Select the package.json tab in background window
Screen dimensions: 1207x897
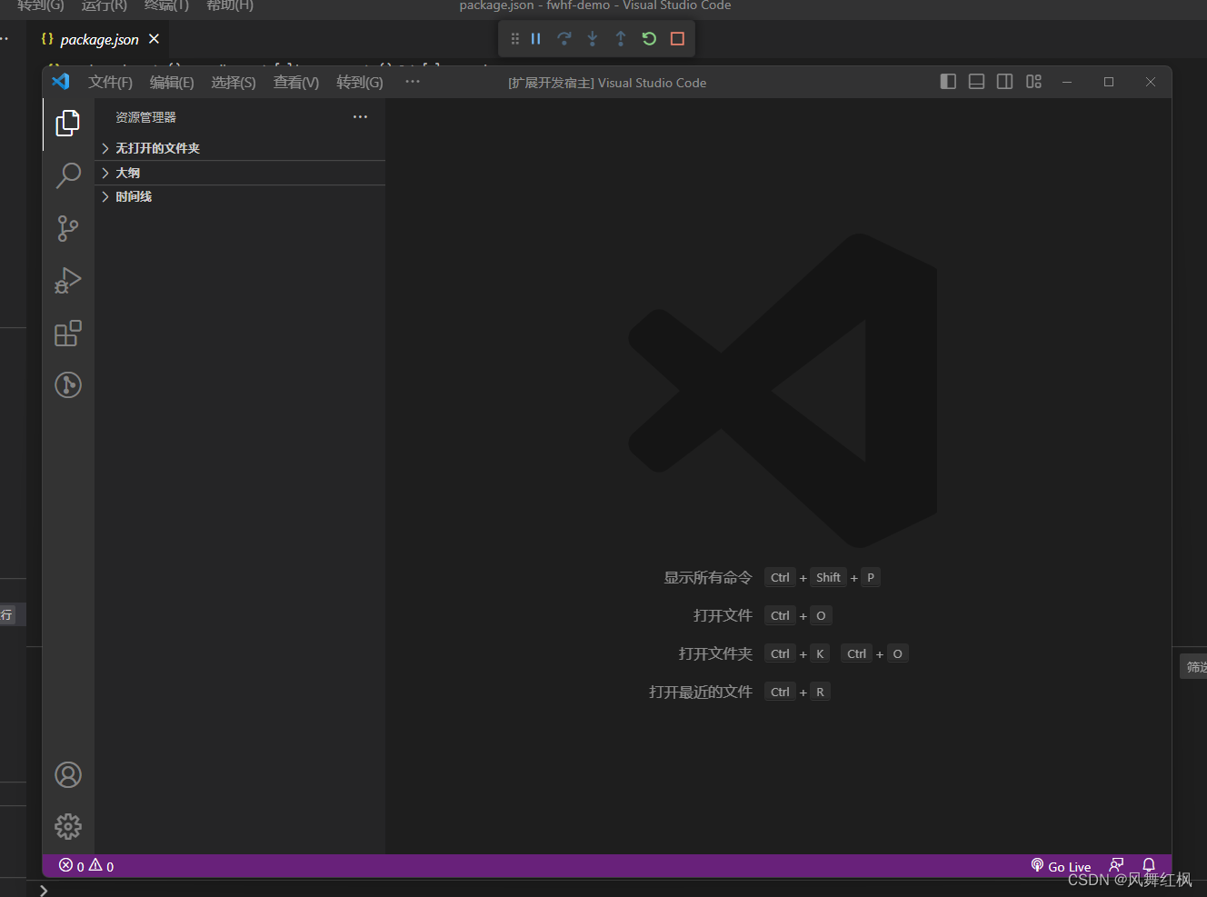[x=99, y=40]
